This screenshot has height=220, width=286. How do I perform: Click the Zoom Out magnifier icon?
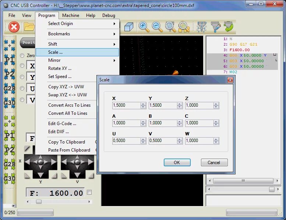[157, 27]
